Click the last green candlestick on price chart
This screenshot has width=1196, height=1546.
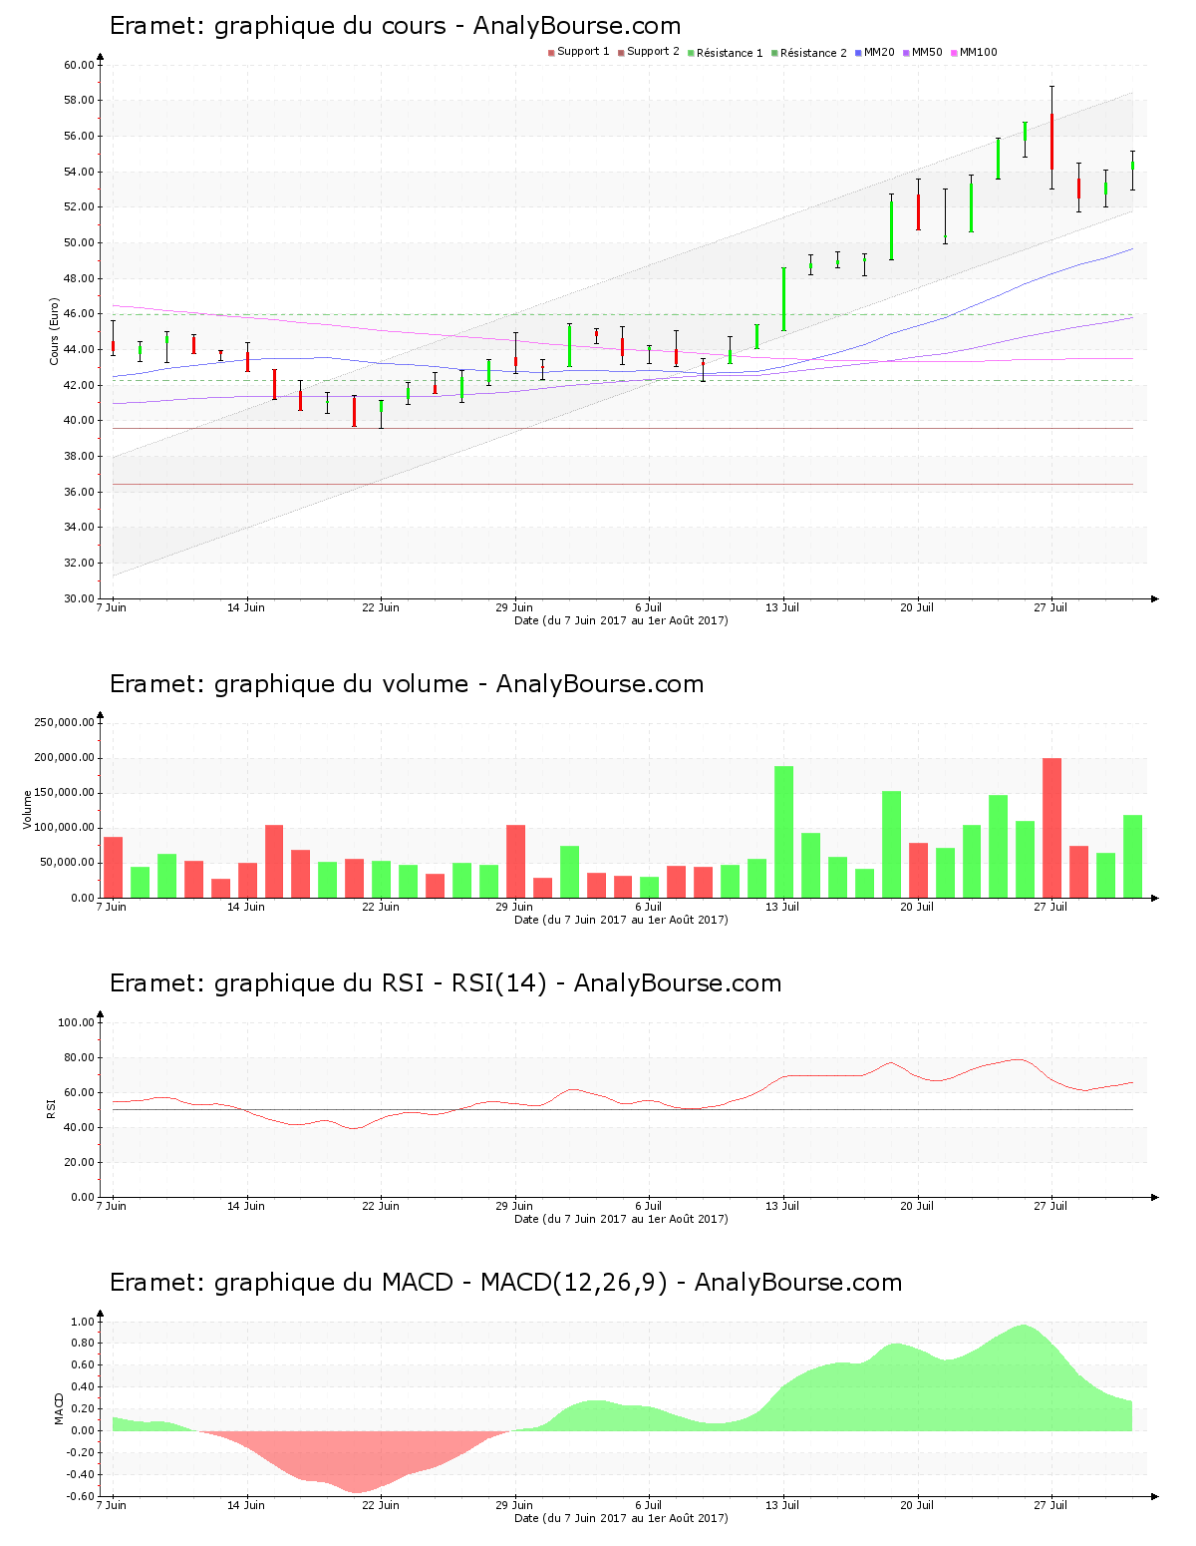(1132, 166)
